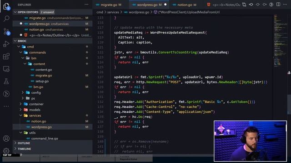This screenshot has height=163, width=291.
Task: Switch to the Notes/Outline untitled tab
Action: (224, 5)
